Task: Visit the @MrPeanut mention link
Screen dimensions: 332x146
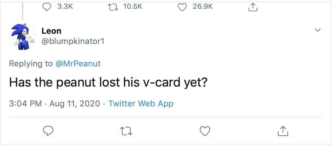Action: [78, 63]
